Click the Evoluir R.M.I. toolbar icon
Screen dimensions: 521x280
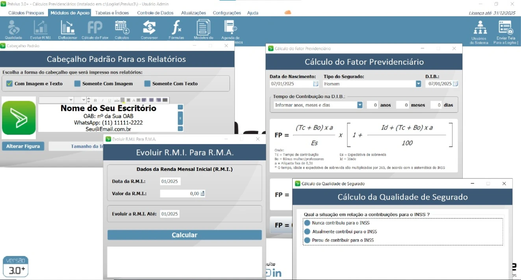41,30
